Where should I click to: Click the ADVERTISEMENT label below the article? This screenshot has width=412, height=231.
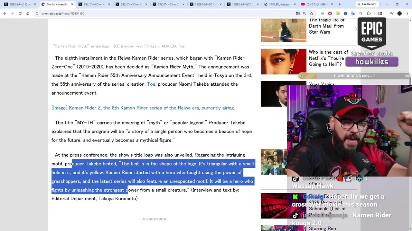(x=154, y=219)
